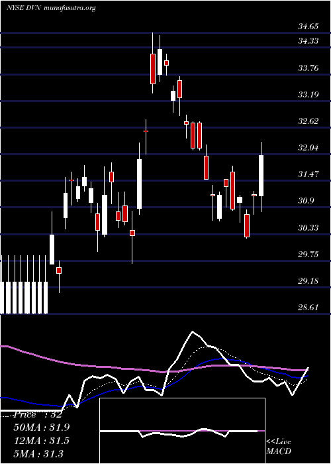This screenshot has height=464, width=331.
Task: Select the 31.47 price level label
Action: (x=308, y=174)
